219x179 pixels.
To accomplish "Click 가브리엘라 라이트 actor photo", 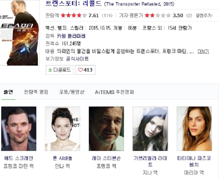I will (150, 129).
